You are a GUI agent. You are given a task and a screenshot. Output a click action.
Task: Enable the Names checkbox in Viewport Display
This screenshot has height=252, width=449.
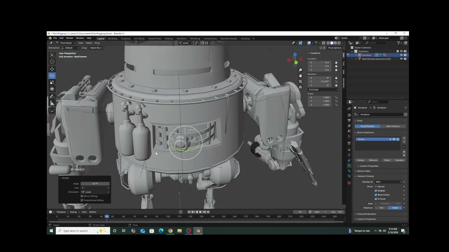376,187
